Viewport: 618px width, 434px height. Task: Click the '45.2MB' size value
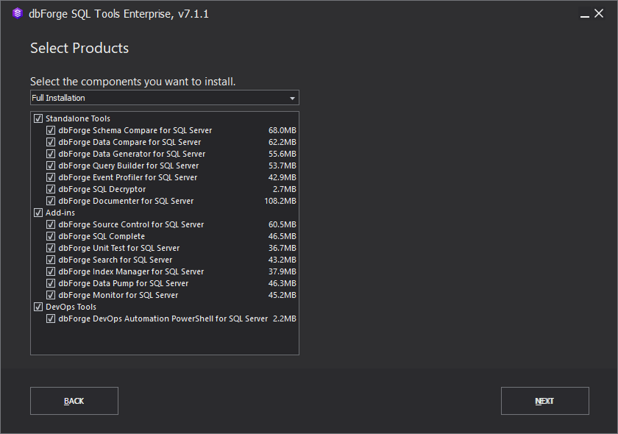tap(283, 295)
